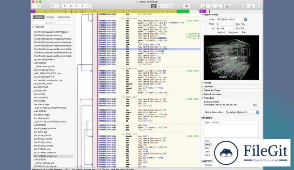Screen dimensions: 294x170
Task: Select the _xer_decode__body label
Action: pos(43,84)
